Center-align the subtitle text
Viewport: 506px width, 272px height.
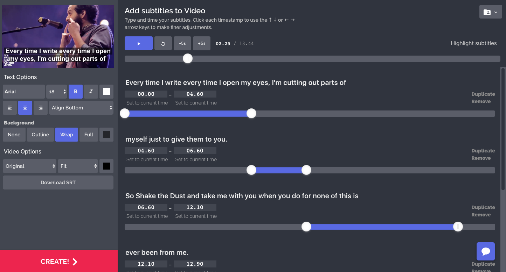pos(25,108)
